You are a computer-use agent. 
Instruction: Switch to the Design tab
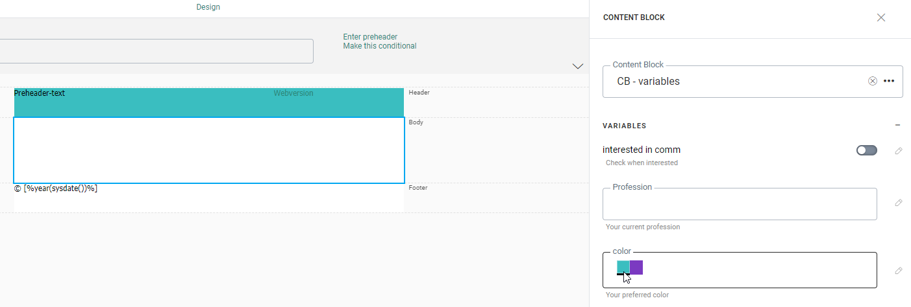pos(208,7)
